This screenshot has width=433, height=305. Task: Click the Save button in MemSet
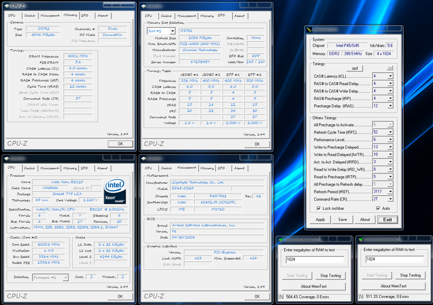click(x=343, y=220)
